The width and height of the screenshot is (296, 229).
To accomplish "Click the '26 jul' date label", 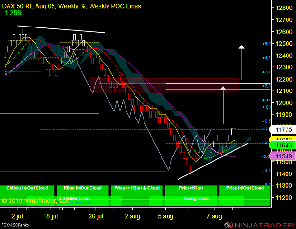I will coord(96,216).
